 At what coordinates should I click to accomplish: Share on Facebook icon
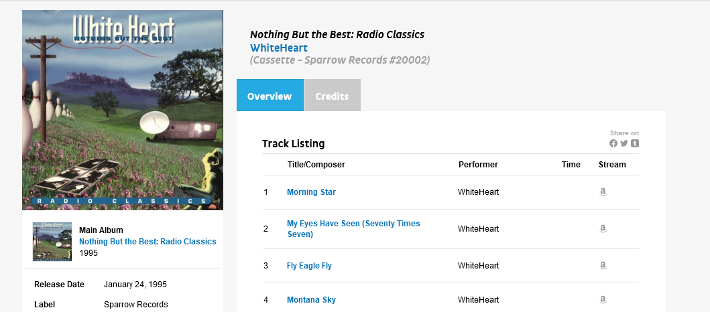pyautogui.click(x=613, y=143)
